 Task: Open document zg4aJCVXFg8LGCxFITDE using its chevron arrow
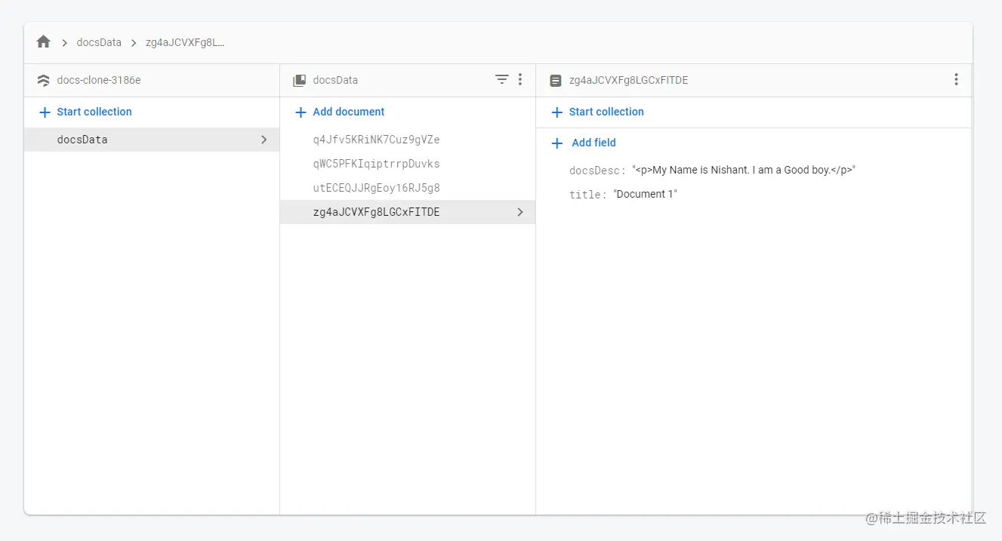click(519, 212)
